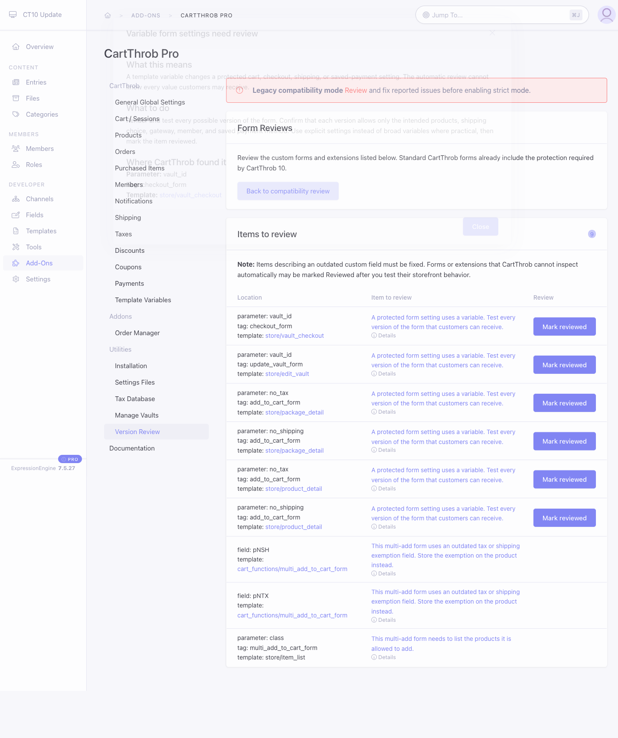Expand Details for pNSH field row

[384, 574]
